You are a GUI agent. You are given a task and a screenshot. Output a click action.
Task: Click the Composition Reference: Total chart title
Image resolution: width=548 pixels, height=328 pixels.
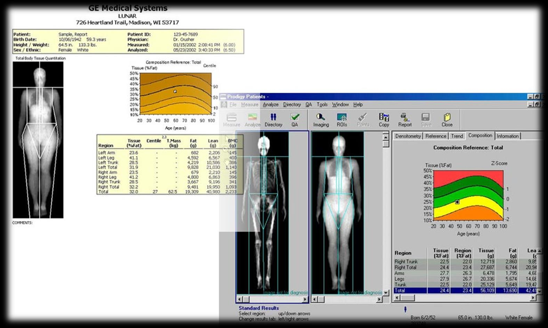pyautogui.click(x=468, y=148)
